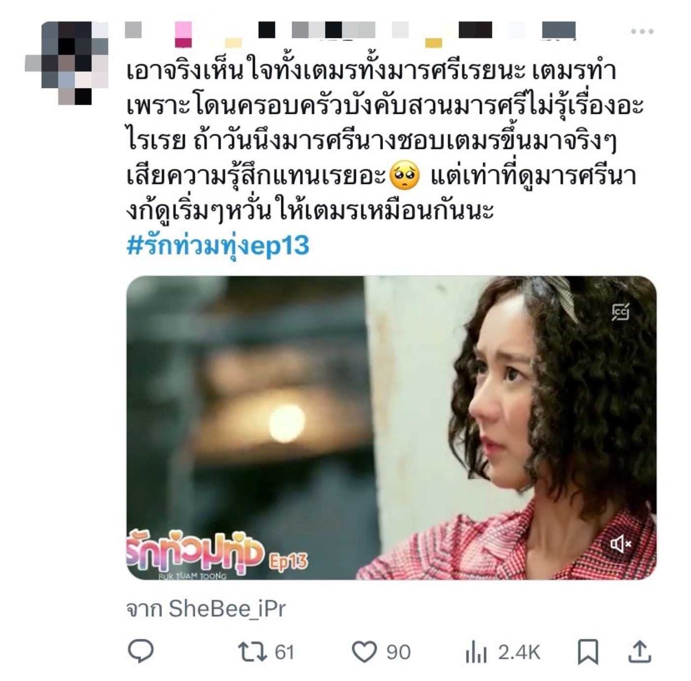Click the pleading face emoji in the post
Image resolution: width=691 pixels, height=681 pixels.
click(405, 177)
